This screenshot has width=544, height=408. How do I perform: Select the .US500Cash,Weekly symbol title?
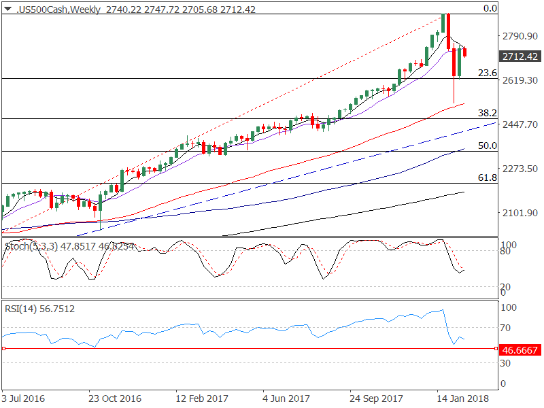click(58, 10)
